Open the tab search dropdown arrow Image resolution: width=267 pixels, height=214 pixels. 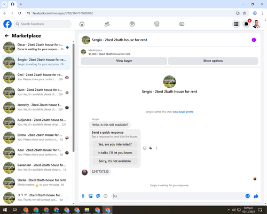click(x=4, y=4)
